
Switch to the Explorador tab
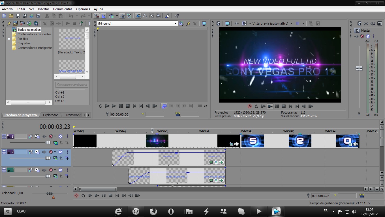50,115
